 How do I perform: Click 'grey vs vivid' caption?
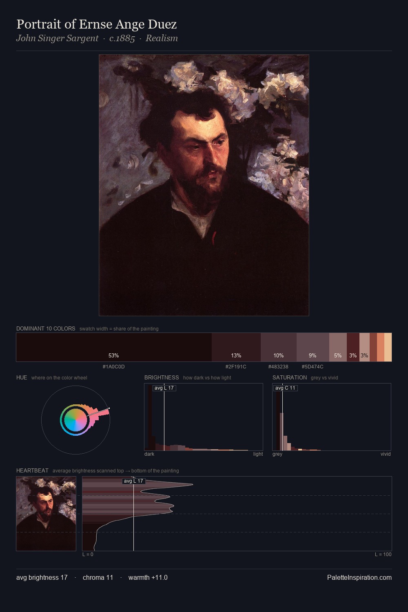pos(324,378)
